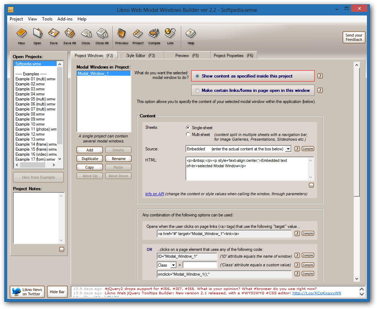Viewport: 377px width, 309px height.
Task: Choose the Multi-sheet radio option
Action: pyautogui.click(x=188, y=135)
